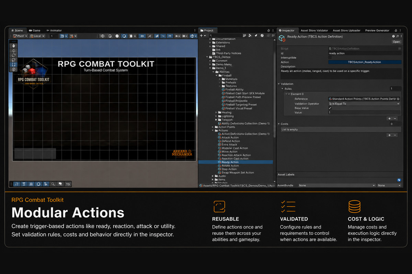Screen dimensions: 412x274
Task: Select the Move tool in Scene toolbar
Action: 14,50
